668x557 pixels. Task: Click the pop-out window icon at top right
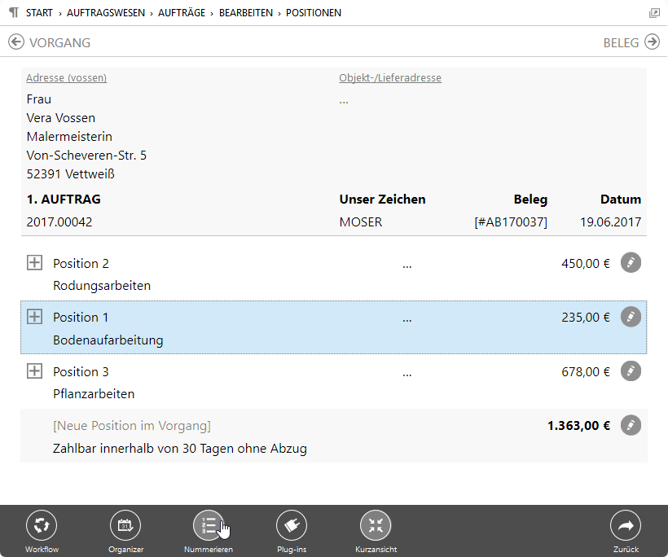tap(654, 13)
